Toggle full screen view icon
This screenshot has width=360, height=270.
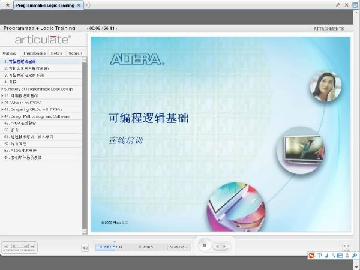(x=346, y=248)
